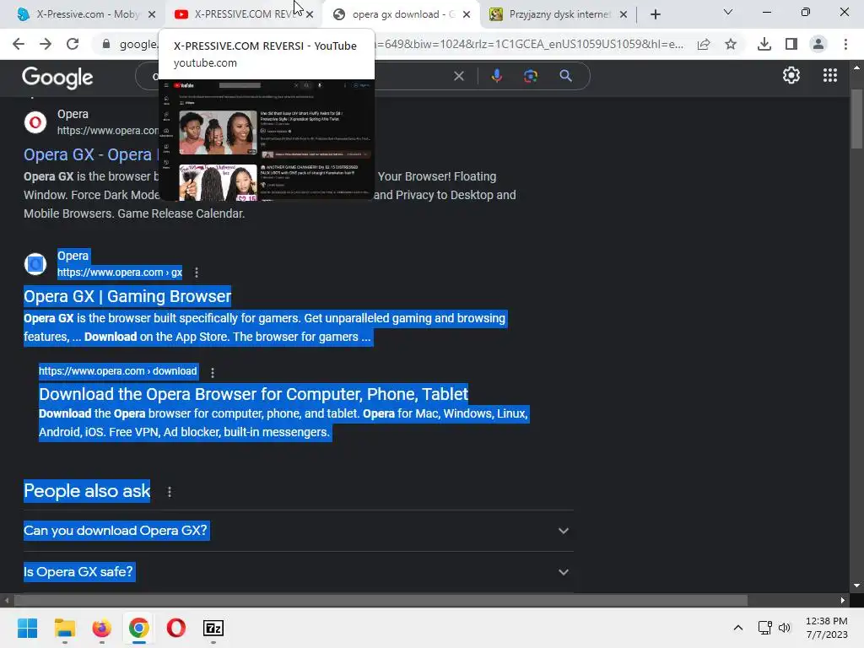Open Google quick settings gear
Viewport: 864px width, 648px height.
click(791, 75)
